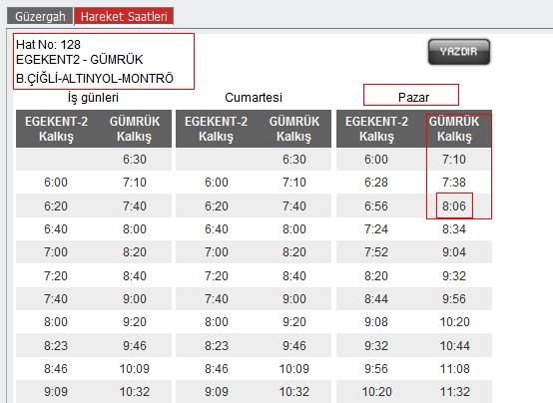Click the 'Cumartesi' heading
This screenshot has width=553, height=403.
click(x=254, y=98)
